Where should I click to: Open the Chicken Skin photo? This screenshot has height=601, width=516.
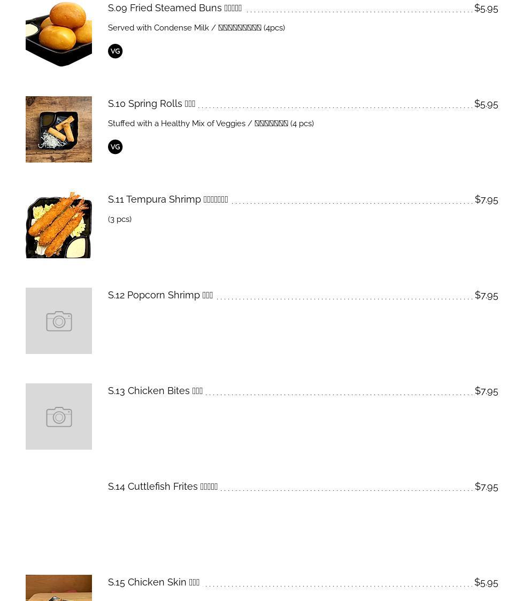click(x=59, y=588)
